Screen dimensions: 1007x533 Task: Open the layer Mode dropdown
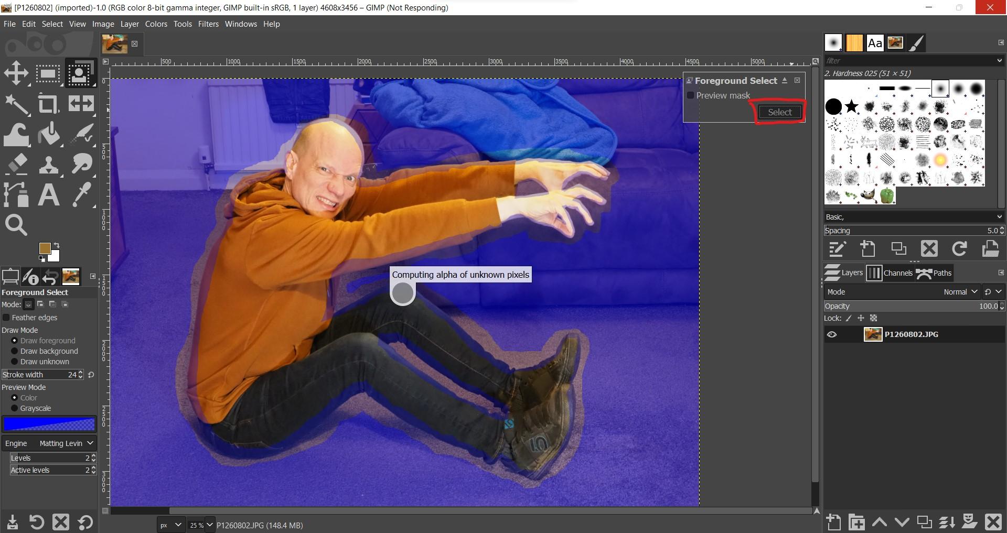960,291
